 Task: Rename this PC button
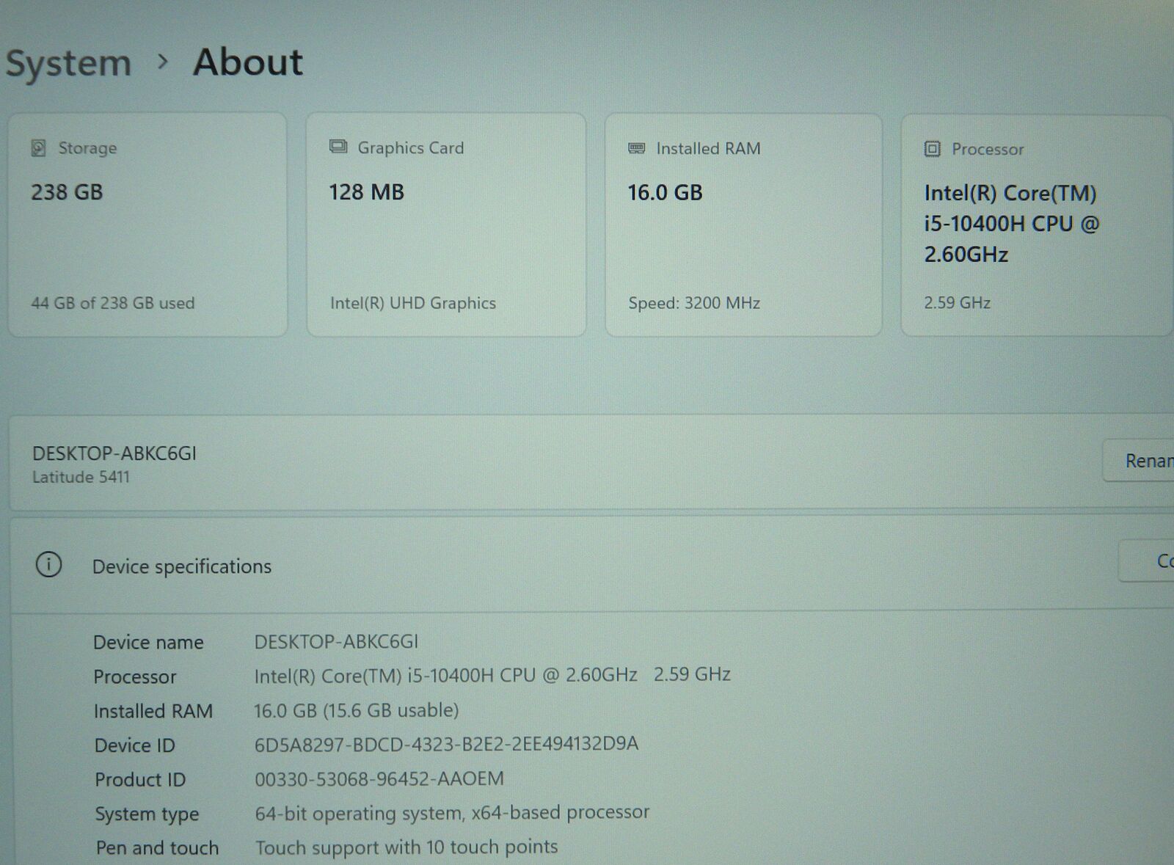pos(1145,461)
